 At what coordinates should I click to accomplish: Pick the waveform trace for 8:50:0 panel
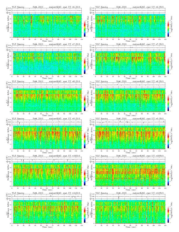coord(130,85)
